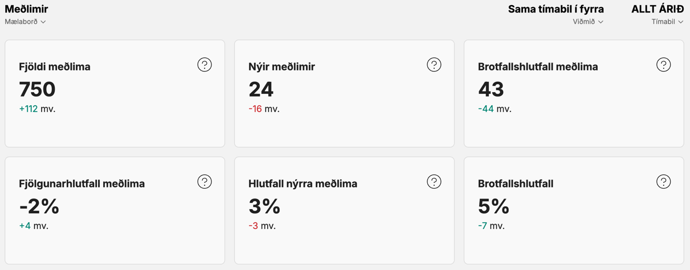Click help icon on Fjöldi meðlima card
Image resolution: width=690 pixels, height=270 pixels.
pos(205,65)
